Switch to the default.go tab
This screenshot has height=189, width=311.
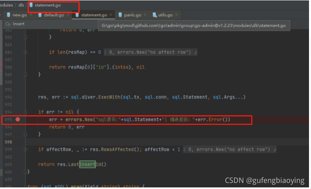point(54,15)
